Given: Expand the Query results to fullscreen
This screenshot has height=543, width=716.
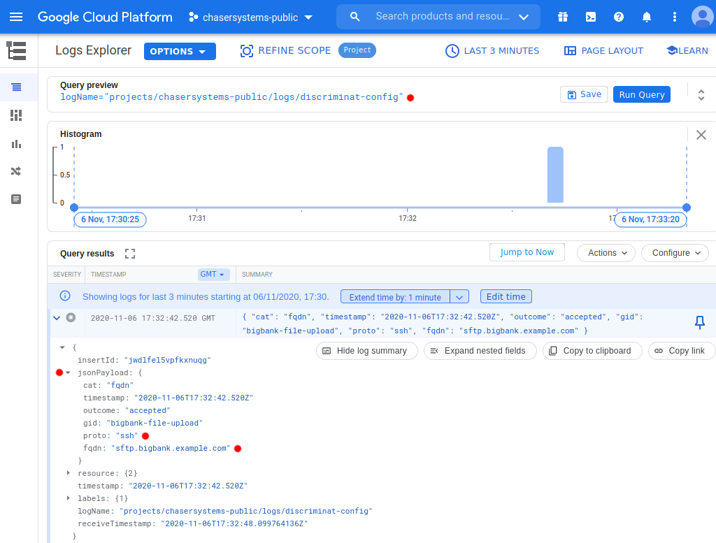Looking at the screenshot, I should 129,254.
